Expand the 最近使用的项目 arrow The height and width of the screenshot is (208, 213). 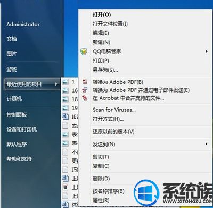click(x=56, y=84)
